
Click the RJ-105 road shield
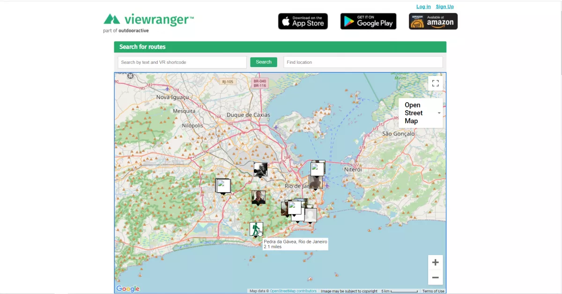point(228,82)
